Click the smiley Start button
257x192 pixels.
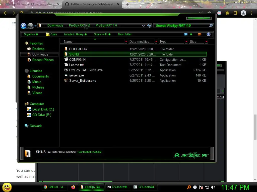tap(7, 187)
